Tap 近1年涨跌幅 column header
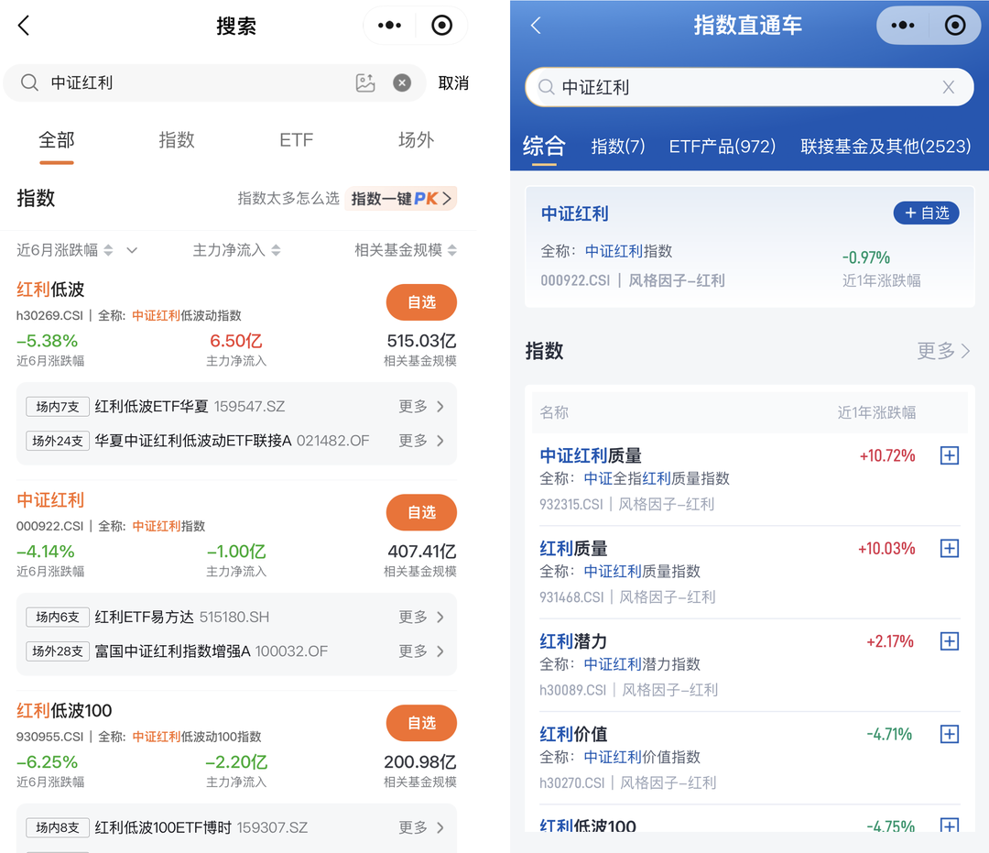Screen dimensions: 989x853 [876, 412]
